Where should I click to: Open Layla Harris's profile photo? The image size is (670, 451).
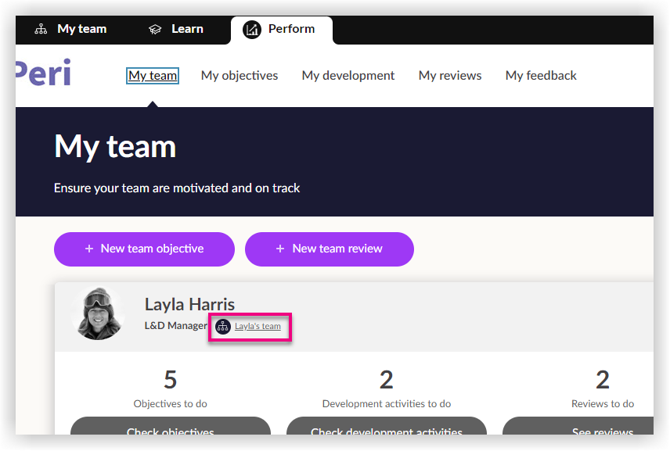98,313
